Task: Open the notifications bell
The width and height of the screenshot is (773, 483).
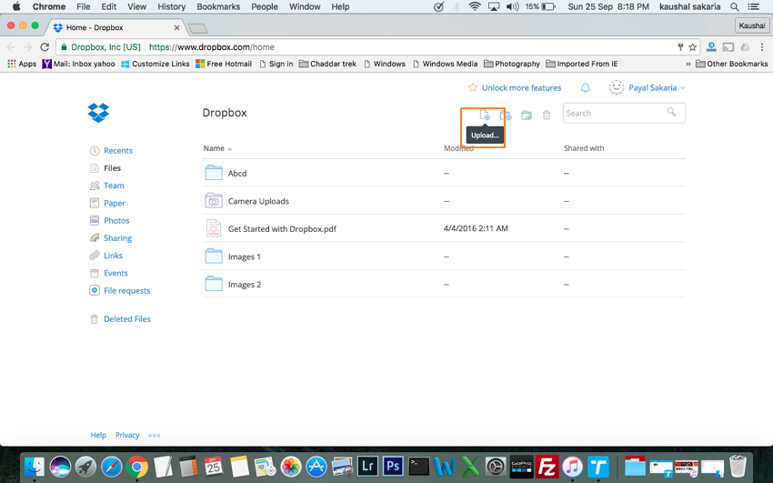Action: tap(586, 88)
